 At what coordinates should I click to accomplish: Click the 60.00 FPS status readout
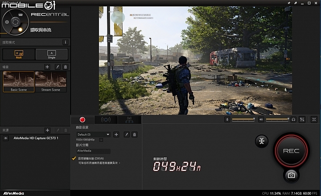pos(310,193)
